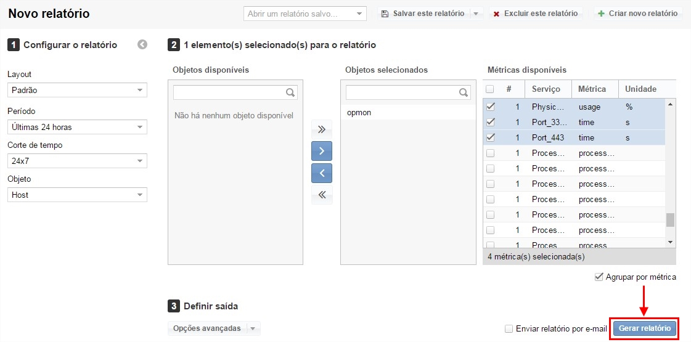Click the move all right double-arrow icon
Image resolution: width=691 pixels, height=342 pixels.
click(321, 129)
